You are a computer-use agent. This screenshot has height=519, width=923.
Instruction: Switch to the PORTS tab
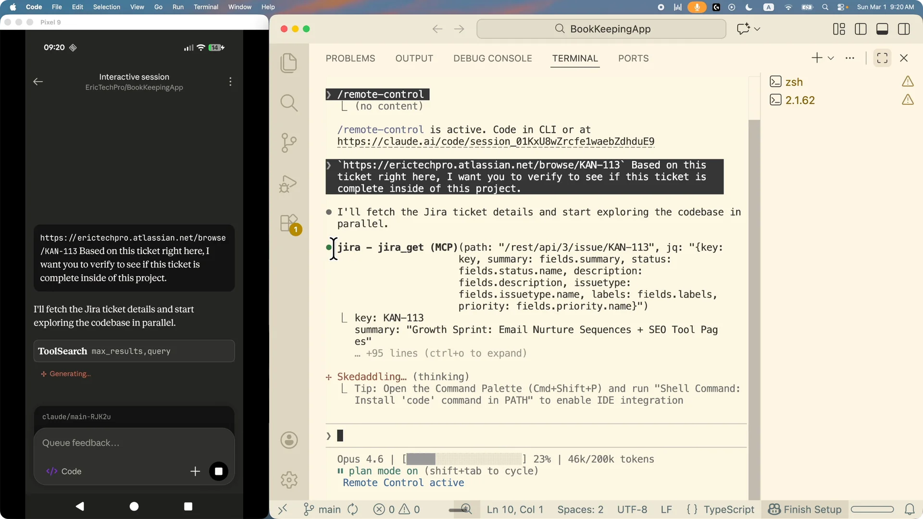(x=633, y=58)
